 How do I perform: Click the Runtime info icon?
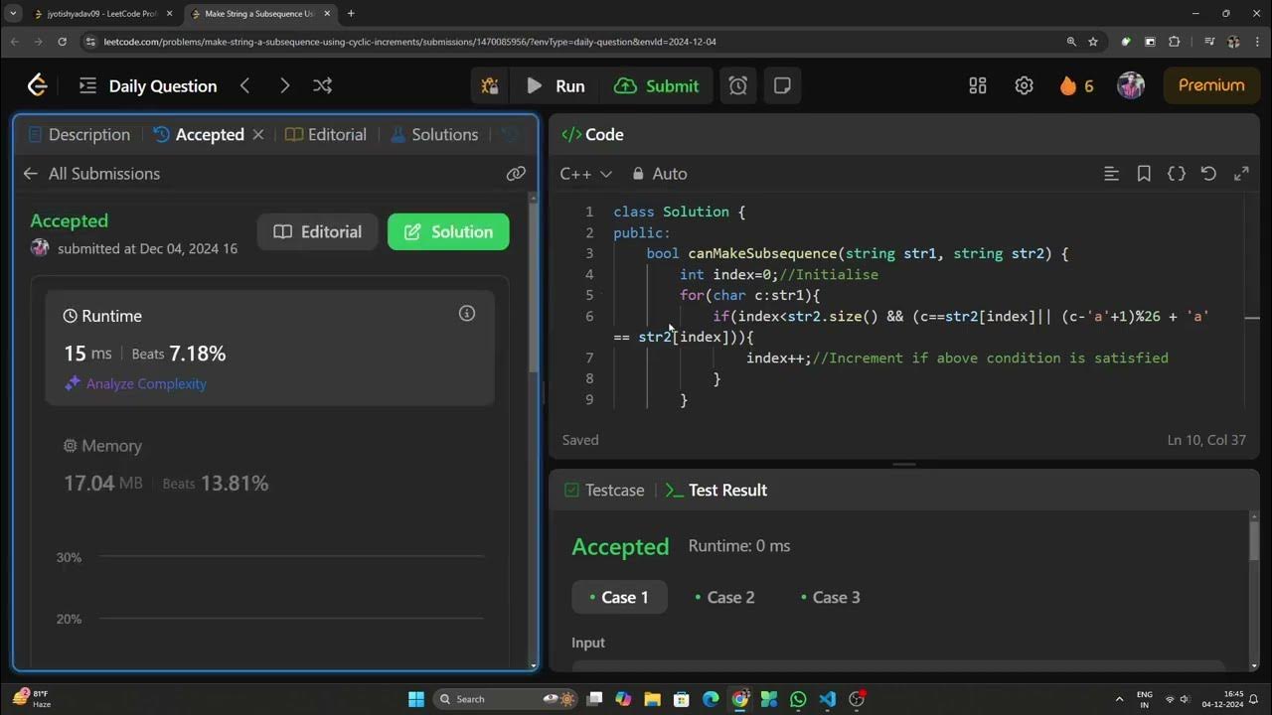tap(466, 314)
